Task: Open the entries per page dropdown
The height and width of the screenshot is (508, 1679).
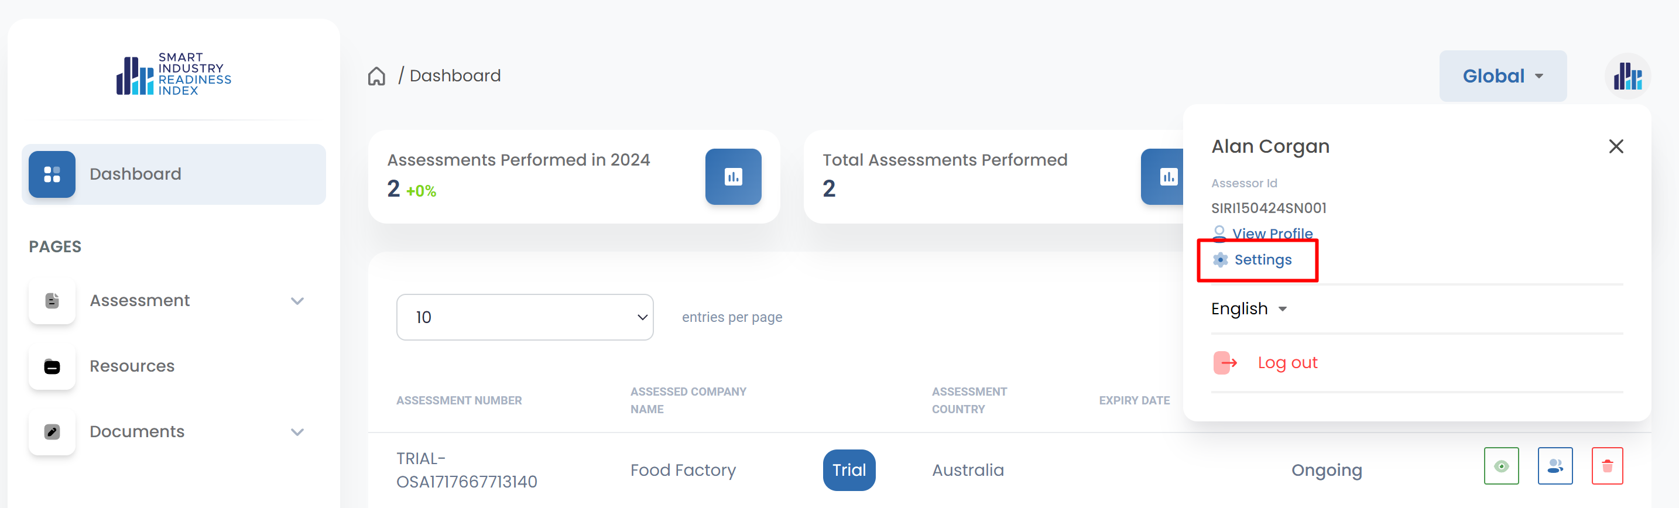Action: (x=524, y=317)
